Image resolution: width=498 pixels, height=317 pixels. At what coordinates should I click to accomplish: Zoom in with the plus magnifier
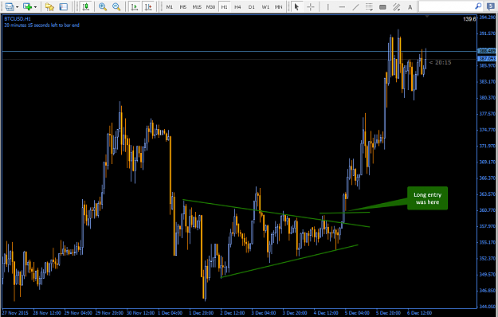tap(103, 6)
